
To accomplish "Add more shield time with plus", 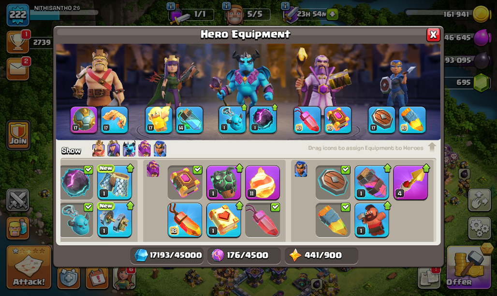I will pos(333,14).
